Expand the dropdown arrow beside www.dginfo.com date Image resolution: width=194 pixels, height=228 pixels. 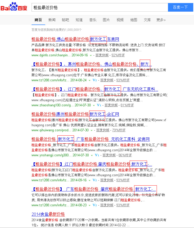click(91, 55)
